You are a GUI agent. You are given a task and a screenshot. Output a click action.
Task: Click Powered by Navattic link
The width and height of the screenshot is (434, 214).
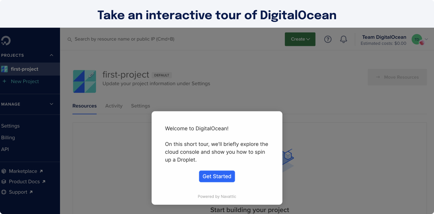point(217,197)
